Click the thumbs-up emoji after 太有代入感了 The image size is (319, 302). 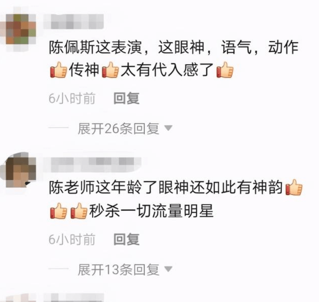coord(225,70)
